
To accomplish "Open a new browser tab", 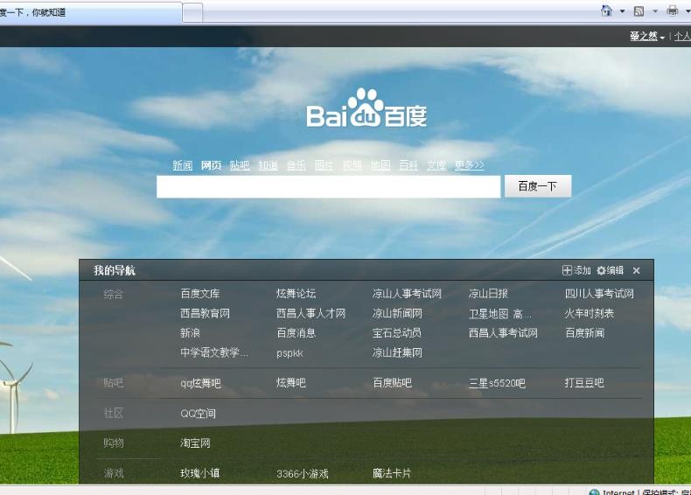I will (x=192, y=13).
